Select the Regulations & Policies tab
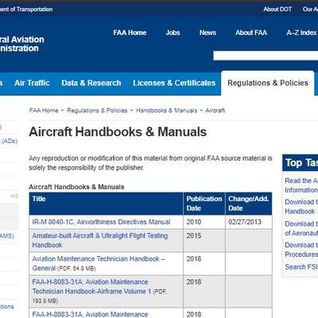This screenshot has height=318, width=318. pyautogui.click(x=268, y=83)
